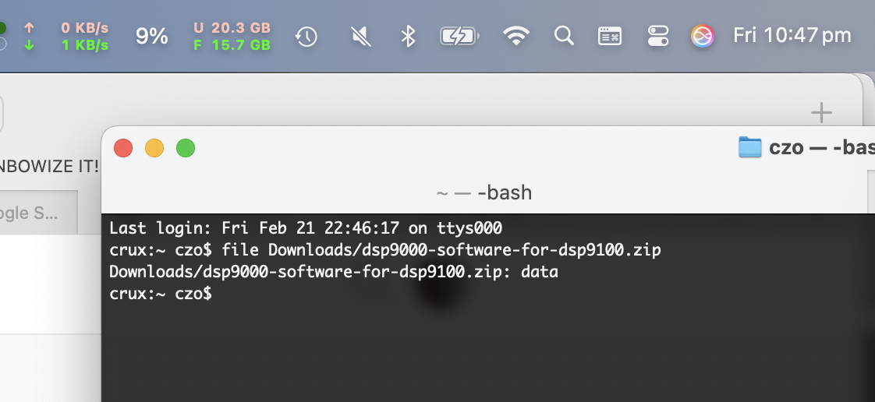Open the 9% CPU usage indicator

tap(152, 37)
